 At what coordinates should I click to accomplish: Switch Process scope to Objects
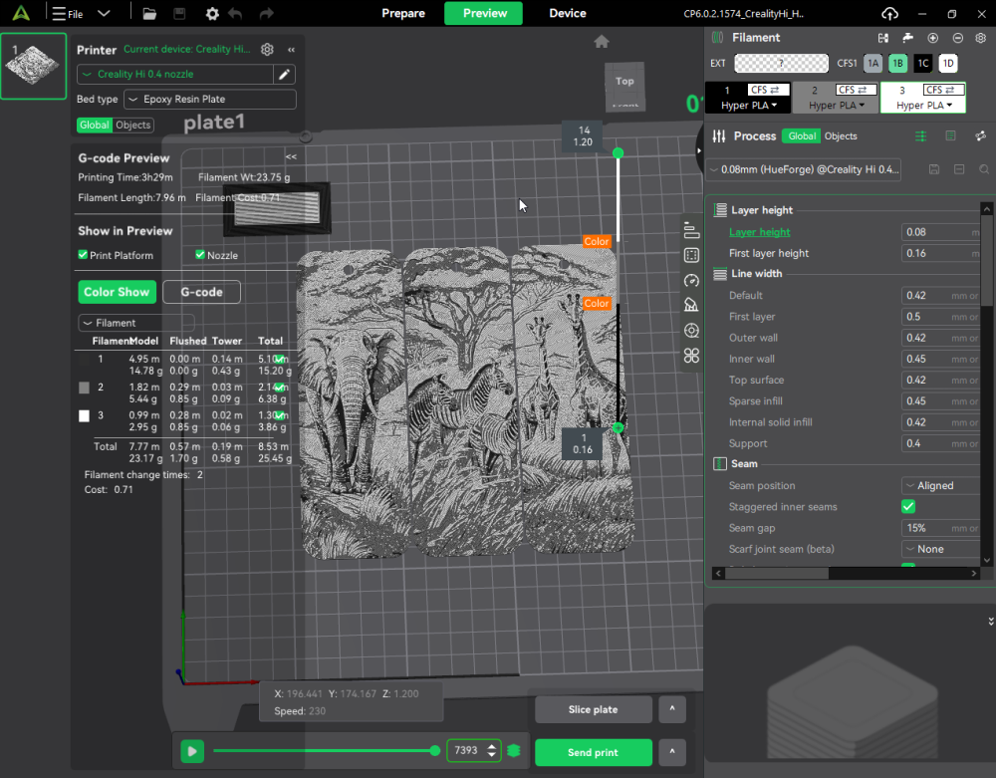tap(841, 135)
